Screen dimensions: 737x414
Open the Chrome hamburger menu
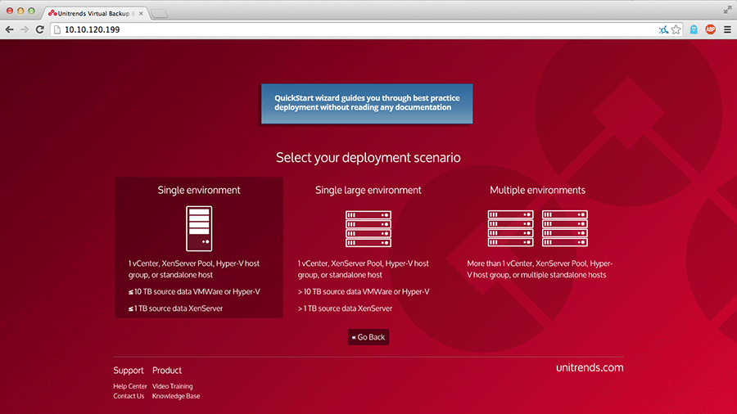[727, 29]
